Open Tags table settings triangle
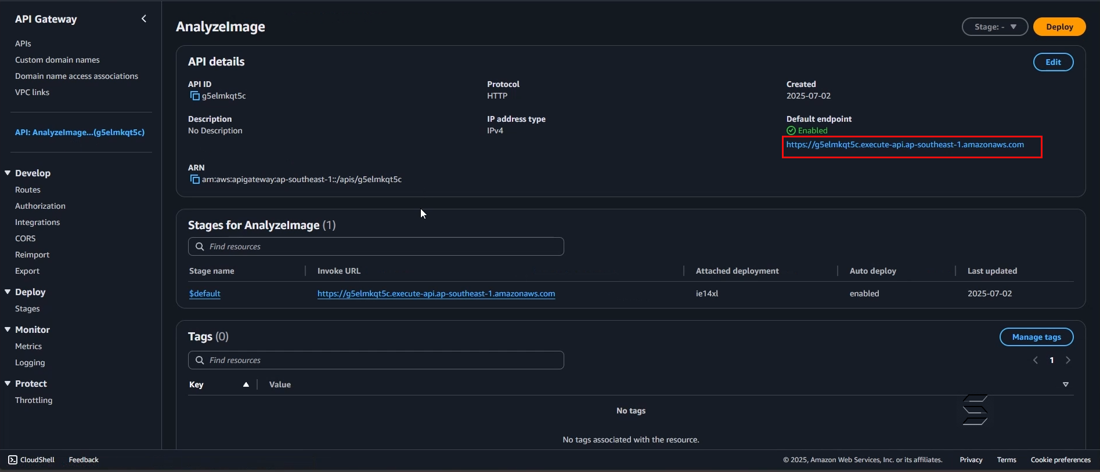The width and height of the screenshot is (1100, 472). [1066, 384]
